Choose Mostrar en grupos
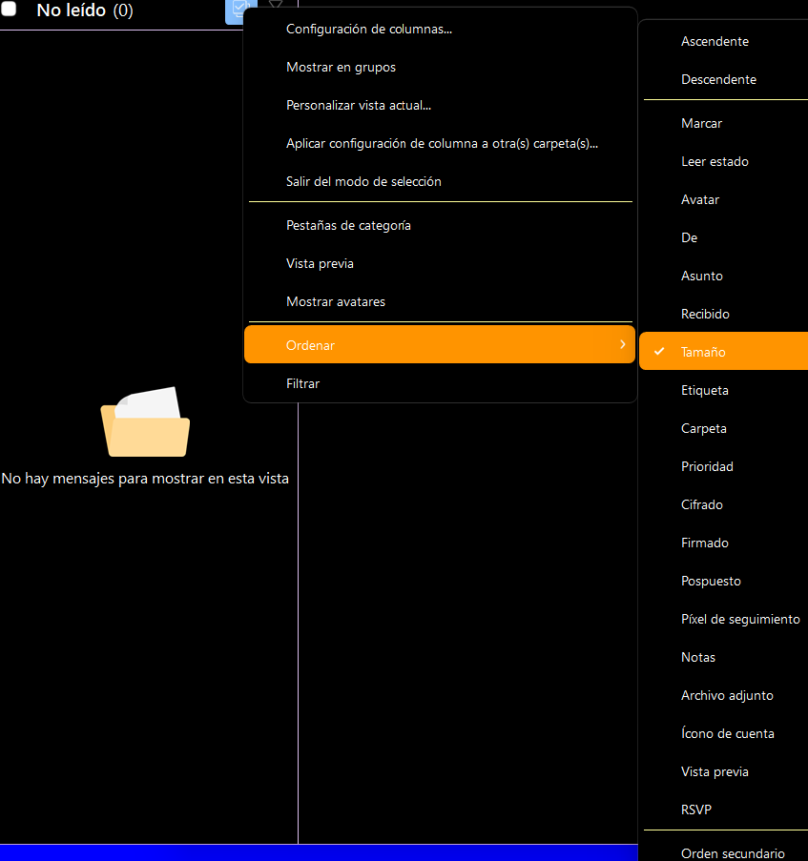This screenshot has width=808, height=861. pos(341,67)
